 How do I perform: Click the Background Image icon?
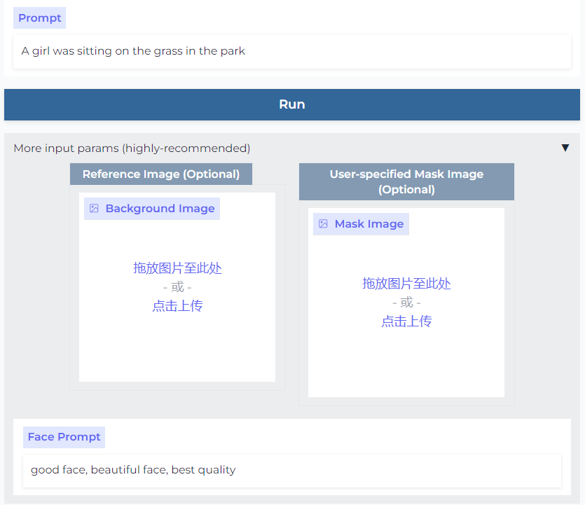94,209
